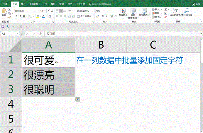This screenshot has height=133, width=203.
Task: Click the Paste (粘贴) icon
Action: (4, 12)
